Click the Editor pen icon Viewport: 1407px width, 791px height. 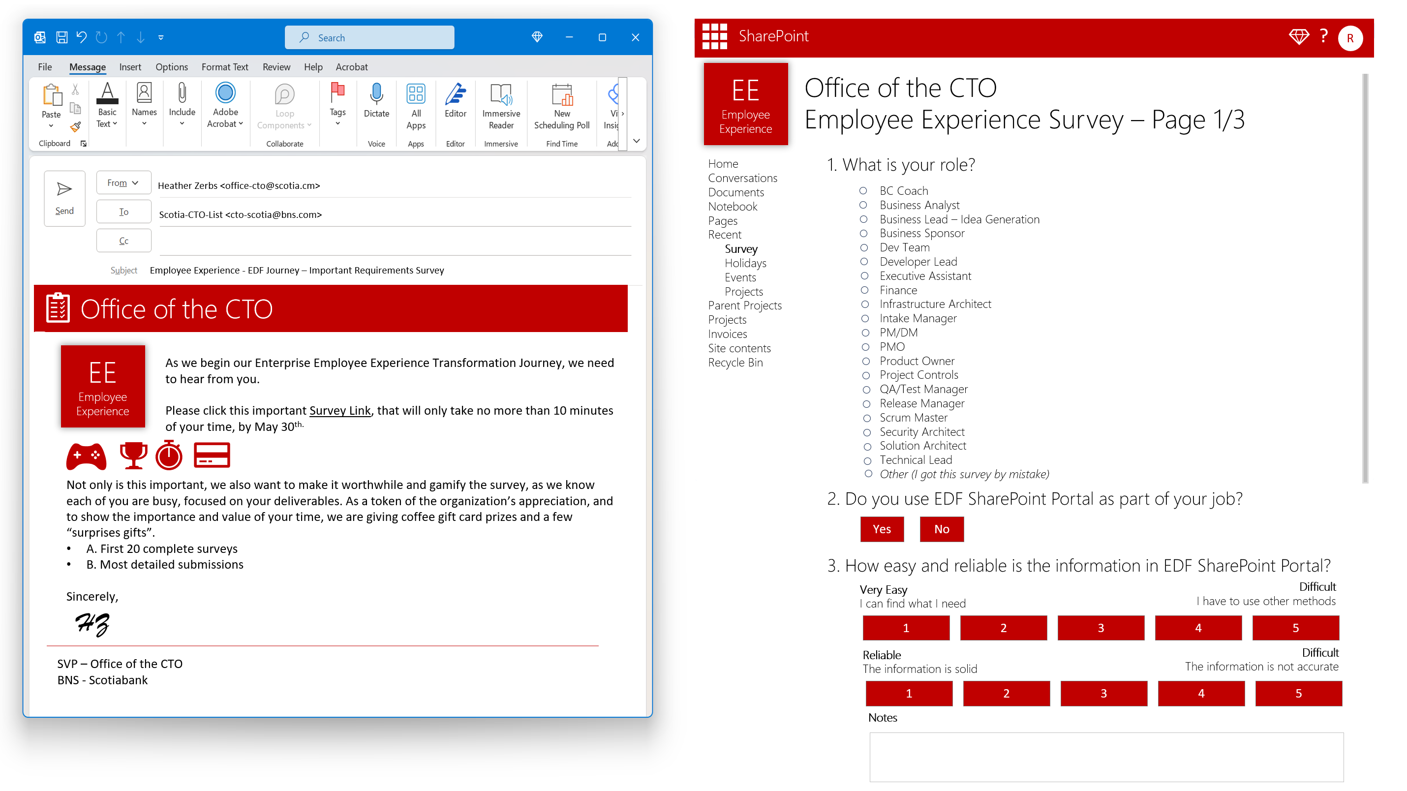(x=455, y=94)
